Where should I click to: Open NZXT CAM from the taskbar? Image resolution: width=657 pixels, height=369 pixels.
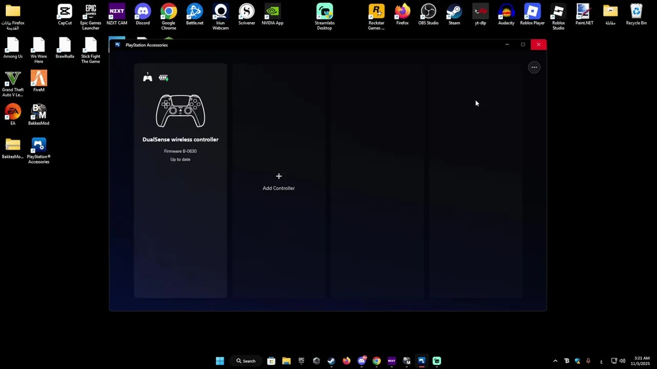(x=392, y=361)
